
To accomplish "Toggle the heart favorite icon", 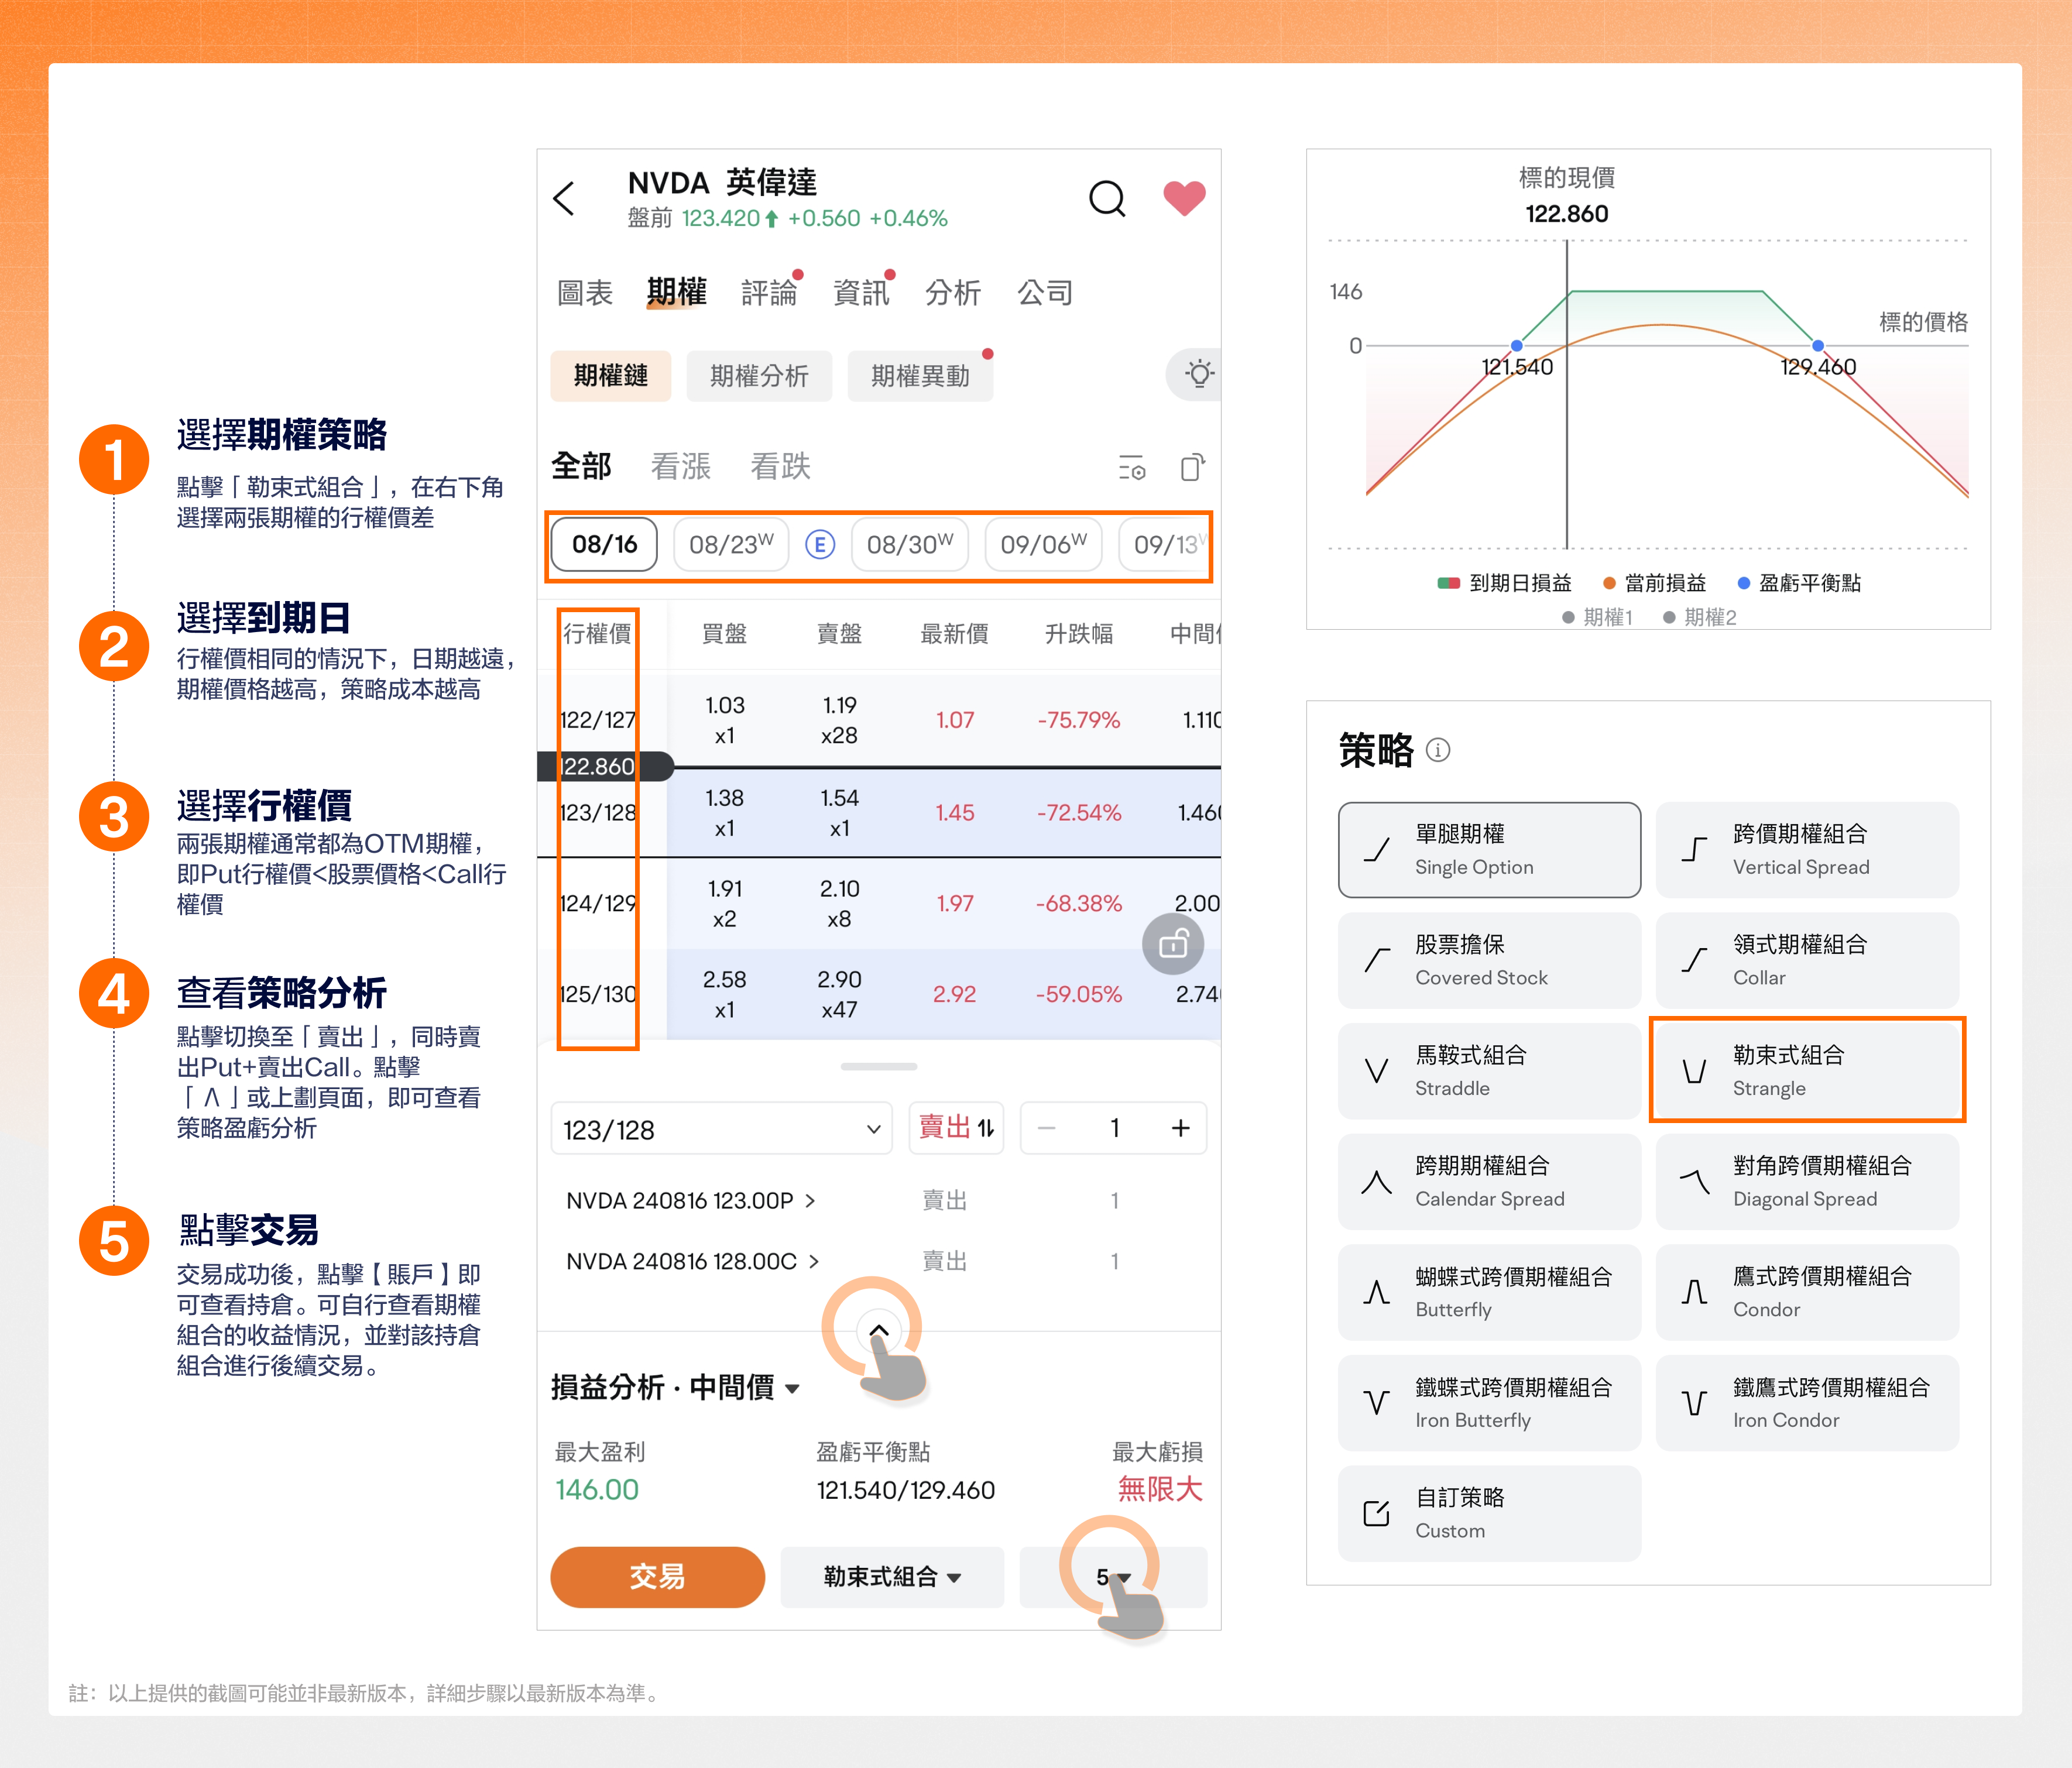I will click(1184, 198).
